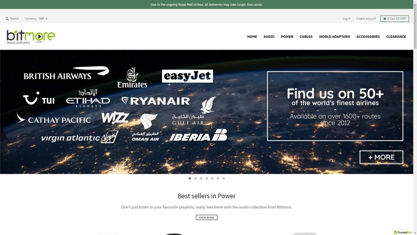Screen dimensions: 417x235
Task: Expand the Currency GBP dropdown
Action: (x=43, y=19)
